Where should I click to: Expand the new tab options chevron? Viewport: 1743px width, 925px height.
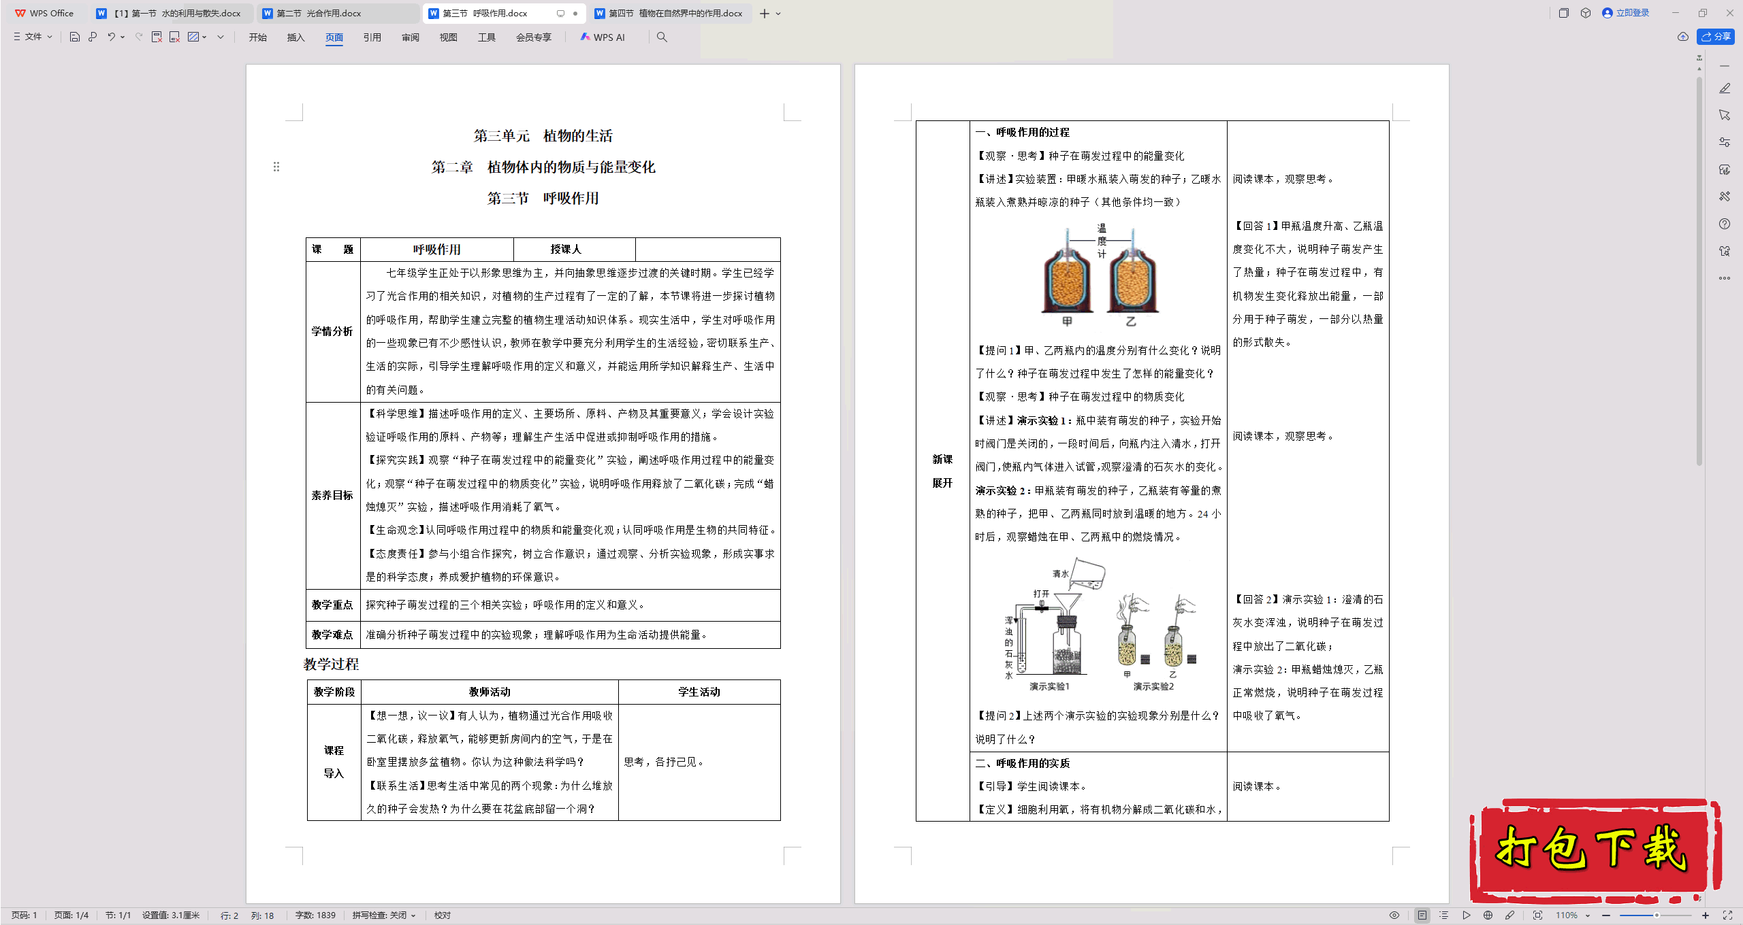(778, 14)
